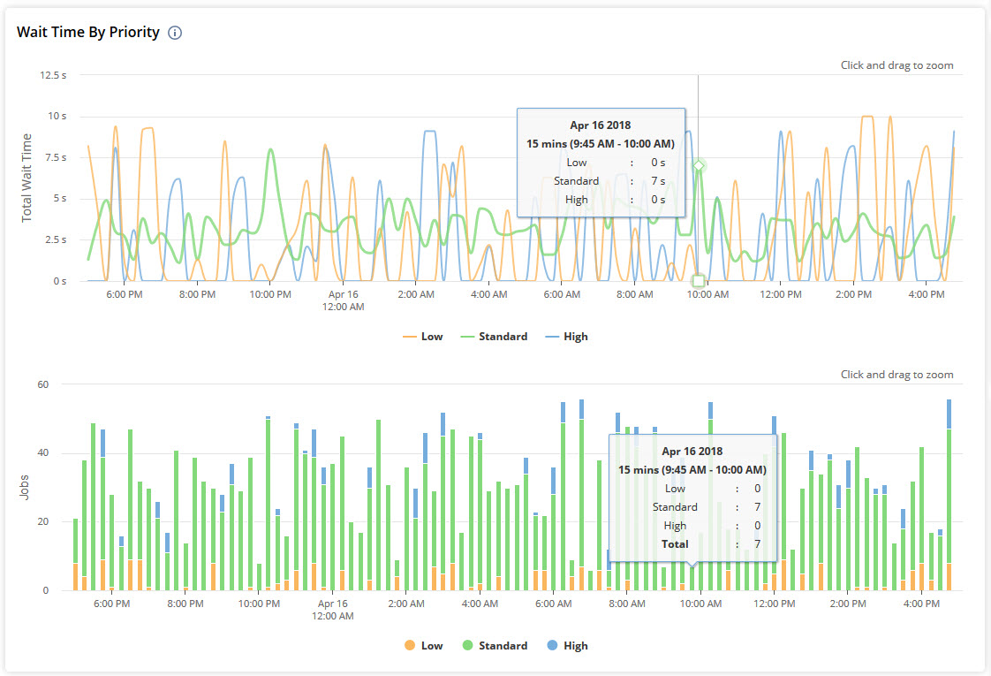Click "15 mins (9:45 AM - 10:00 AM)" in the Jobs tooltip
The width and height of the screenshot is (991, 676).
(x=692, y=470)
